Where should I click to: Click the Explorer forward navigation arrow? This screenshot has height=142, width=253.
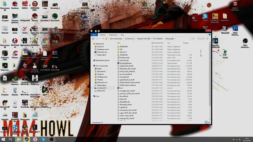point(97,39)
